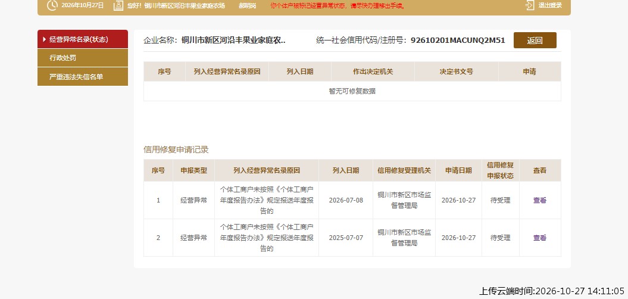Select the 经营异常名录(状态) sidebar item

tap(83, 39)
